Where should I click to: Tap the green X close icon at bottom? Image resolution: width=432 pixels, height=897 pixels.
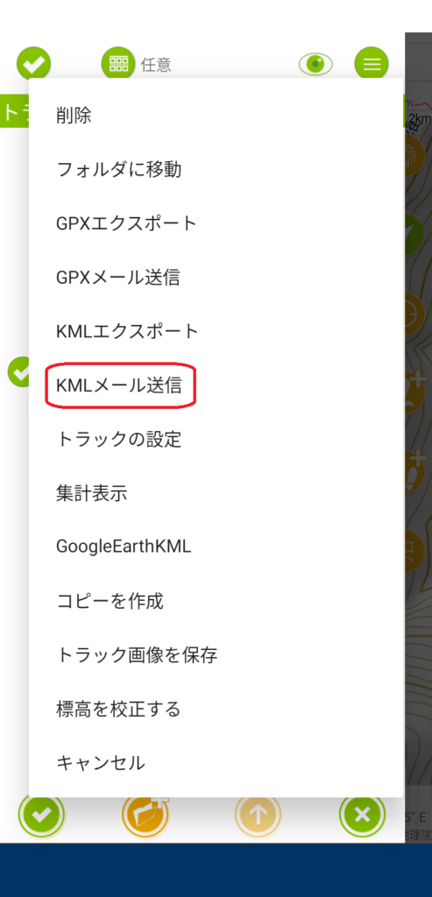point(362,815)
